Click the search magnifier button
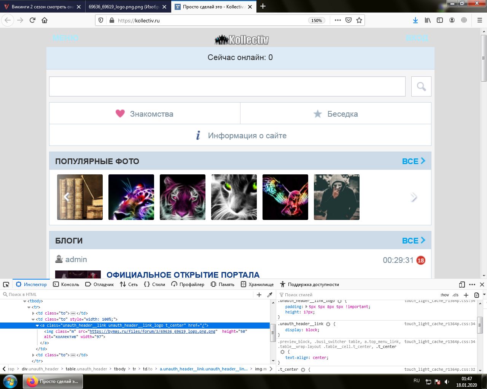 (421, 87)
